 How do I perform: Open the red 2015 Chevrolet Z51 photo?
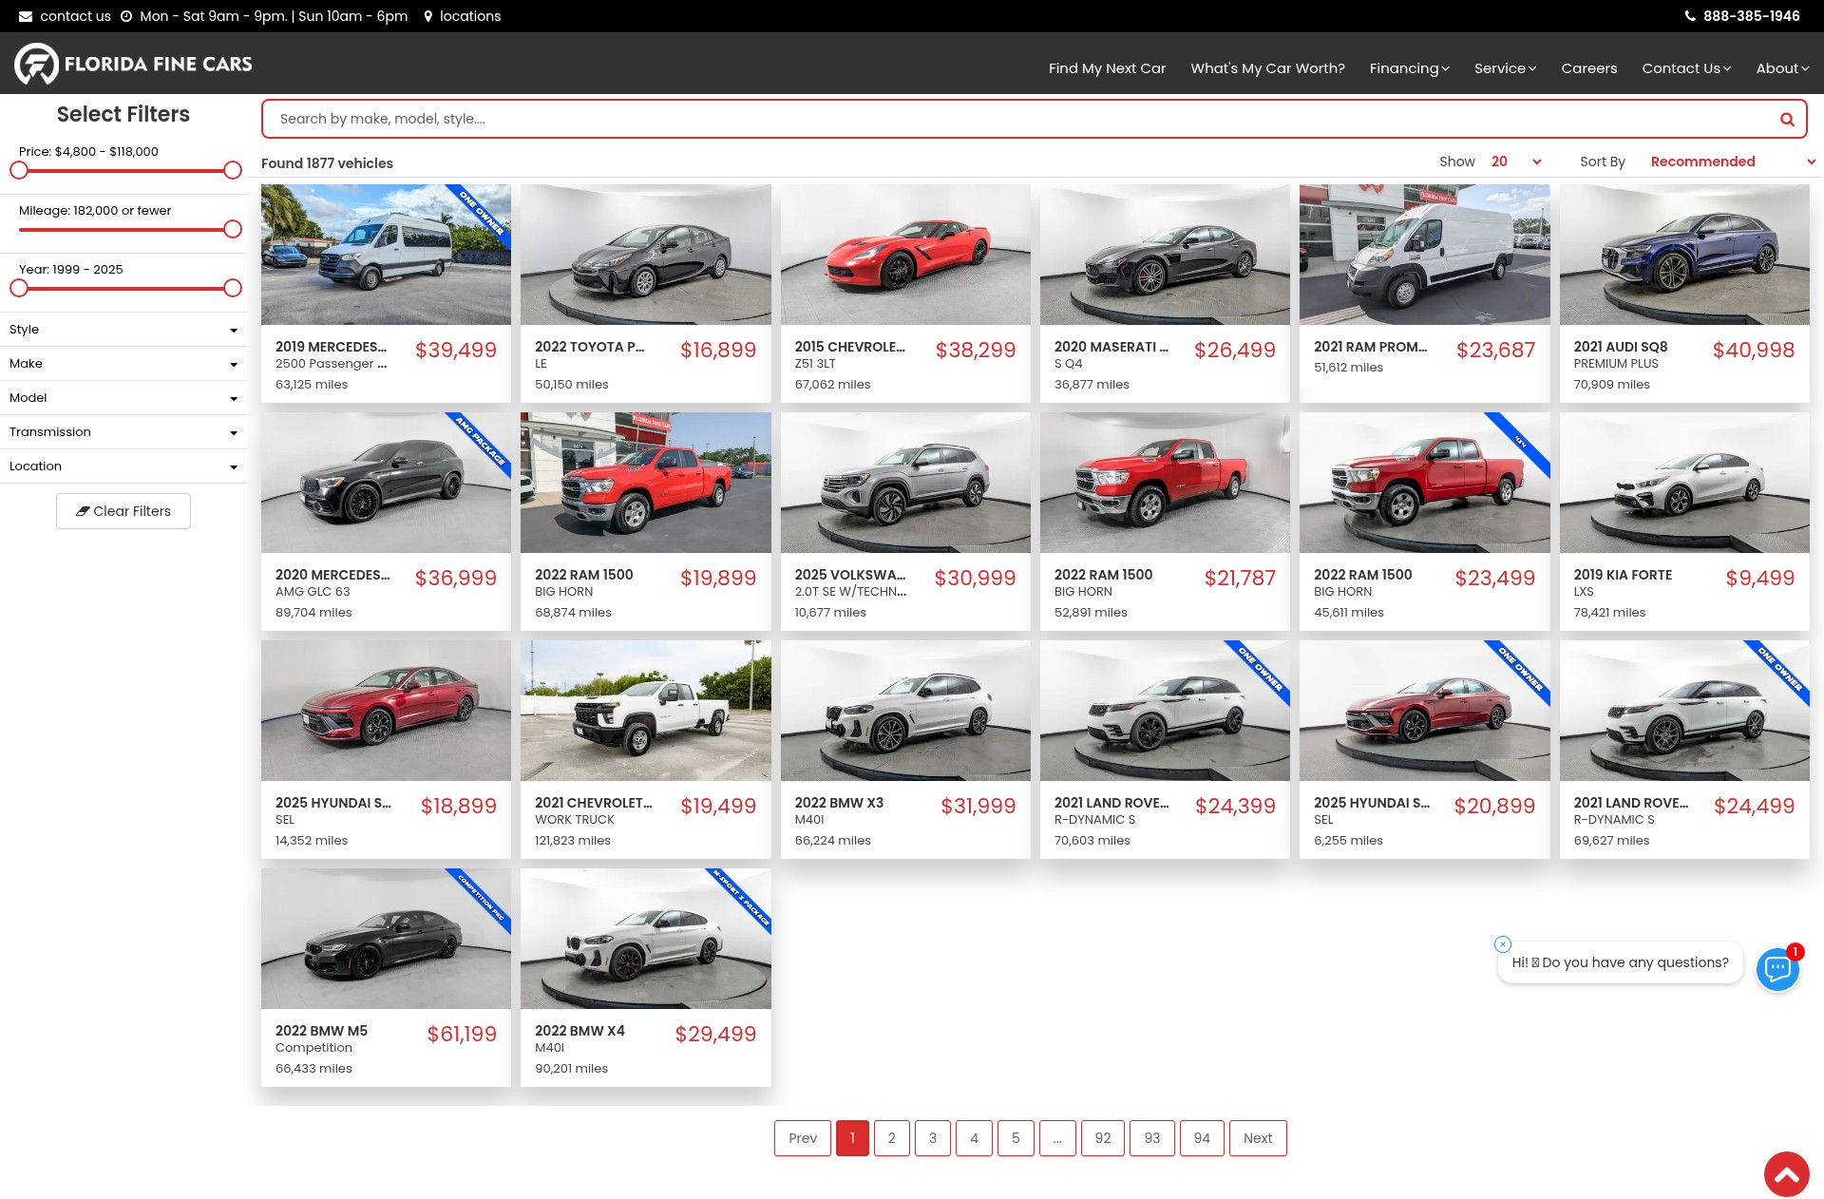coord(905,255)
